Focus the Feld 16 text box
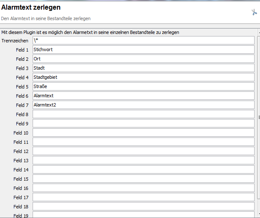Screen dimensions: 260x218 (x=143, y=188)
